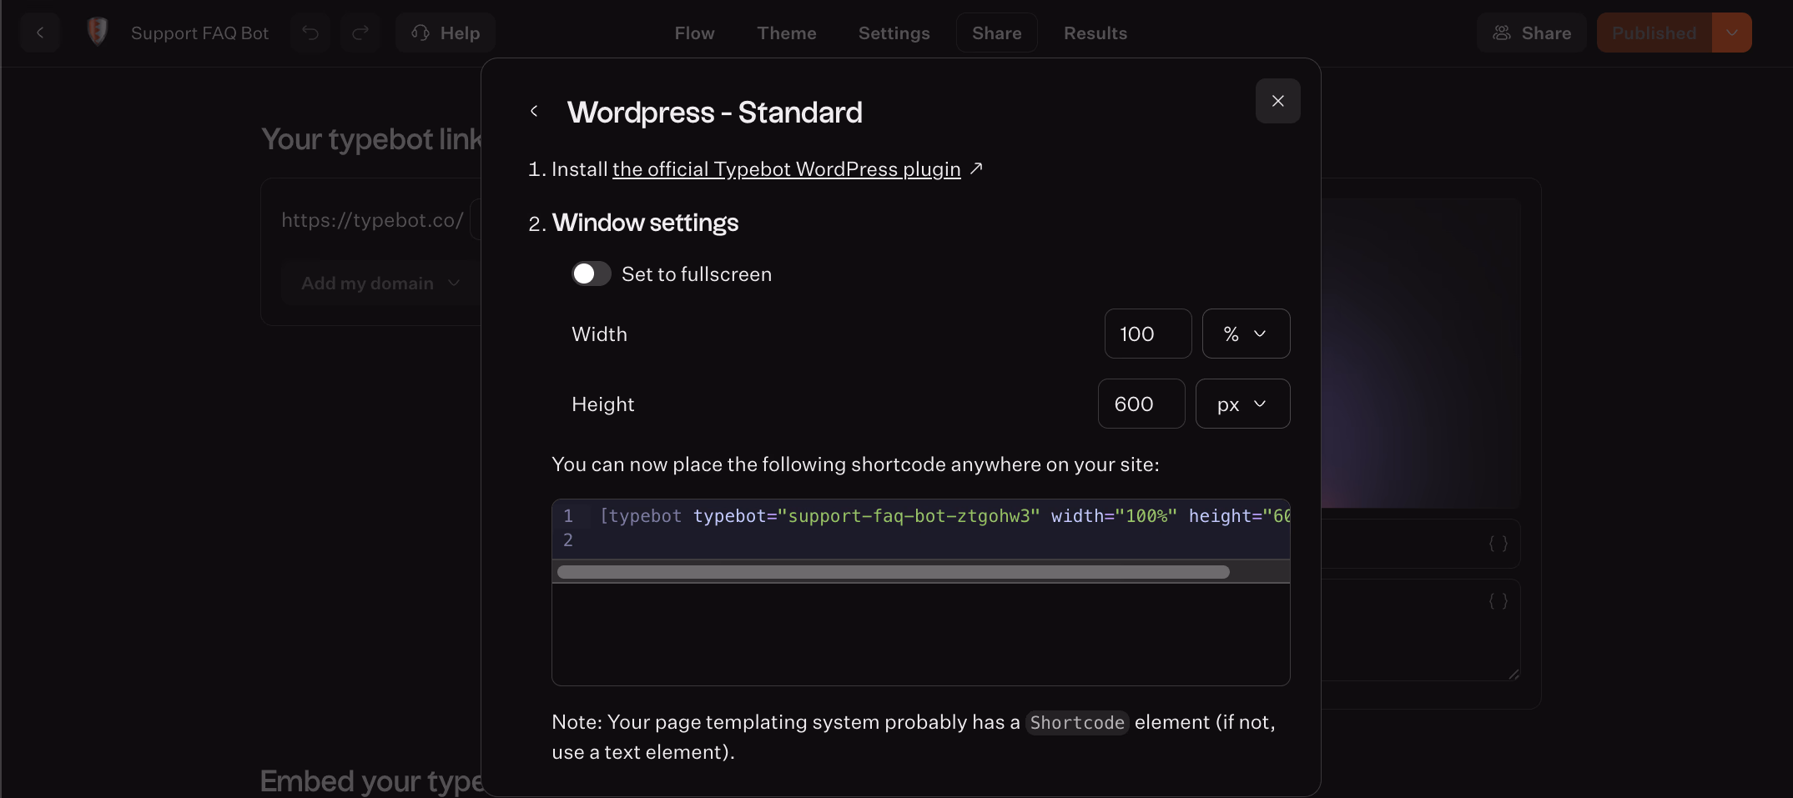
Task: Click the lower curly braces variable icon
Action: (1498, 601)
